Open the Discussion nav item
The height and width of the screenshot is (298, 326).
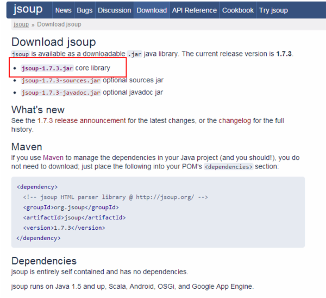(114, 10)
